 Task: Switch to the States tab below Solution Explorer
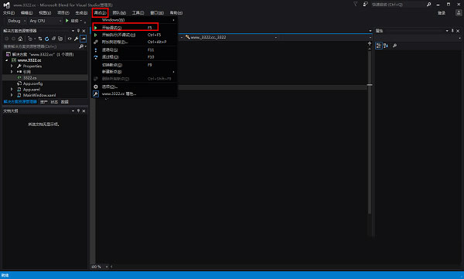pyautogui.click(x=54, y=102)
